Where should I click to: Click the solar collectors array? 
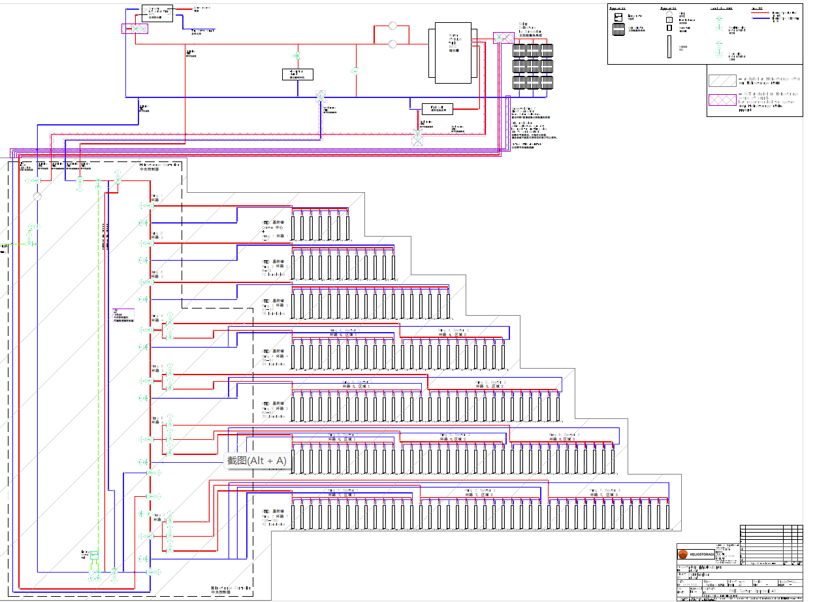pos(532,67)
